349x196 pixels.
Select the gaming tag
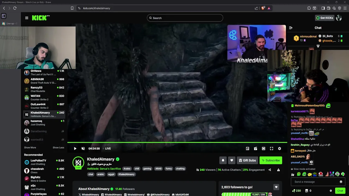tap(147, 169)
